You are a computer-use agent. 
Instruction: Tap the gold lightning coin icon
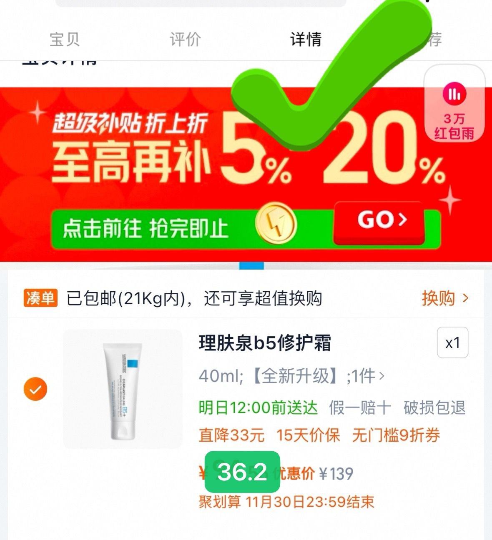pos(276,224)
